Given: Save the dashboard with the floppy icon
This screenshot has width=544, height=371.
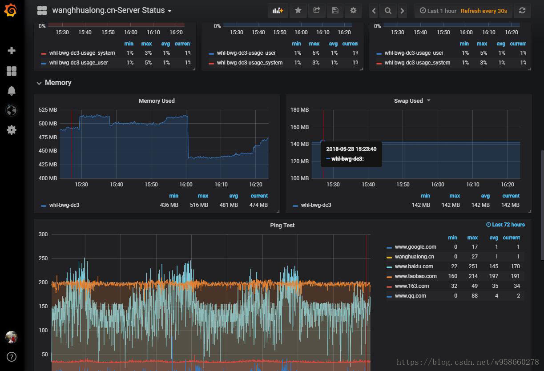Looking at the screenshot, I should [x=335, y=11].
